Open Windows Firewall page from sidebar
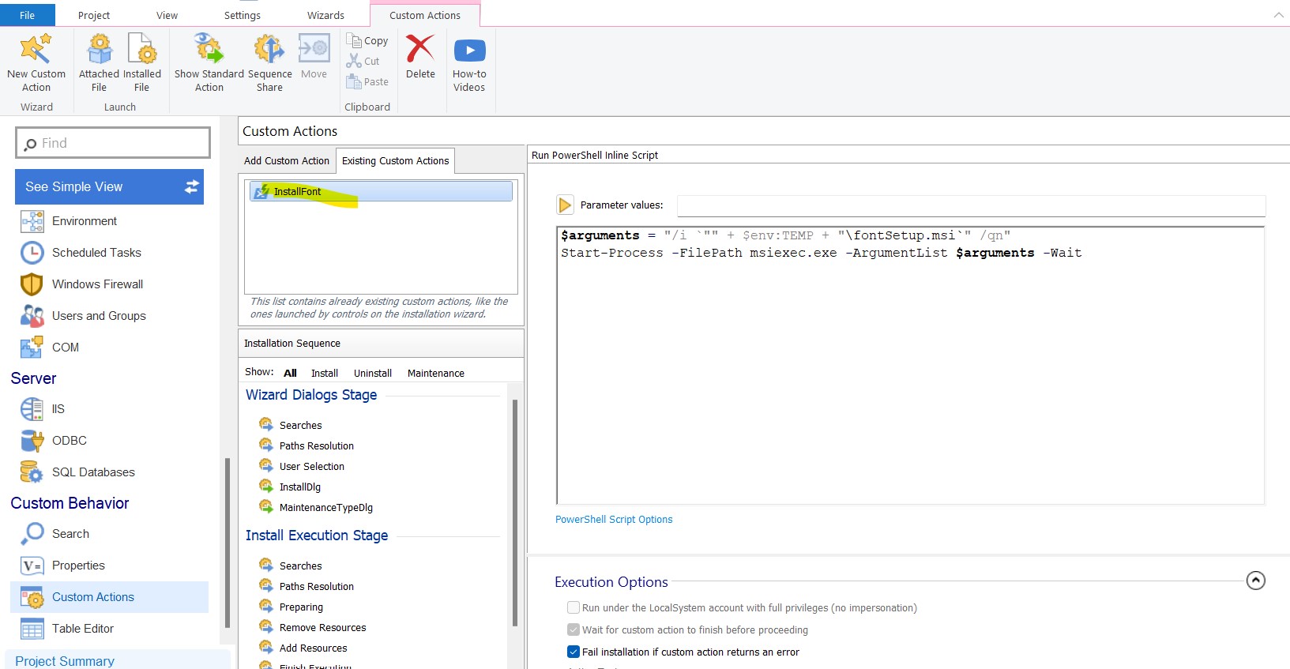 pyautogui.click(x=97, y=284)
